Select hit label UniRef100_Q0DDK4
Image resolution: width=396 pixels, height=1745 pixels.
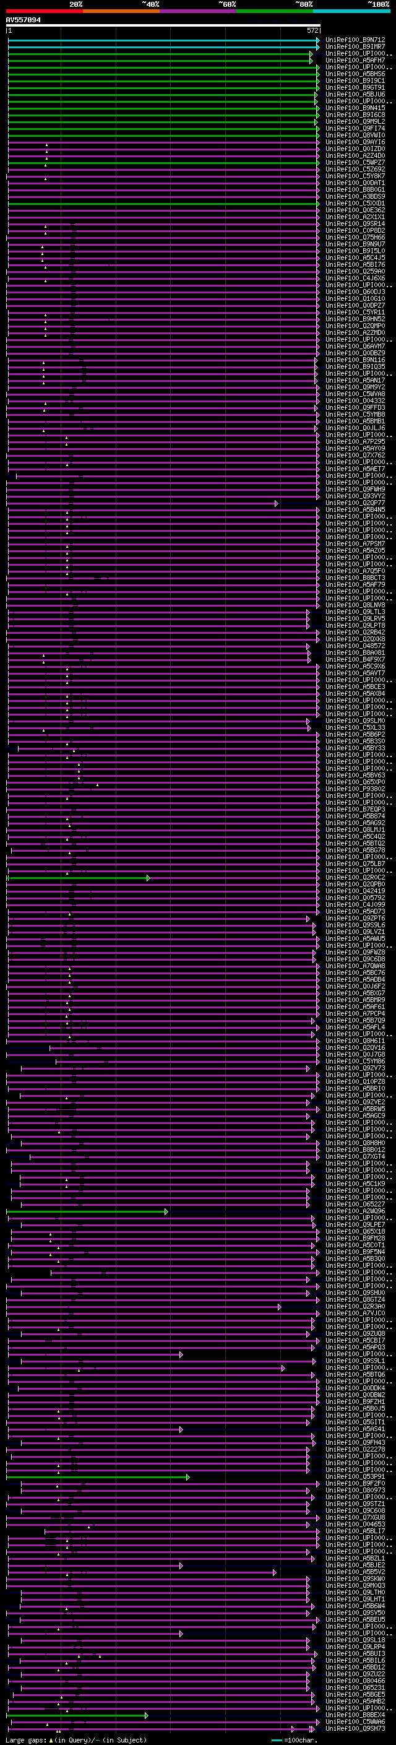click(355, 1387)
